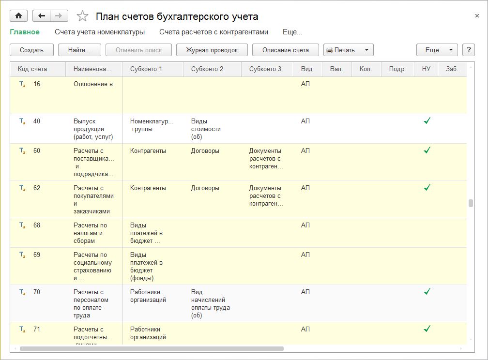Toggle the НУ checkmark for account 71
Screen dimensions: 488x360
[x=427, y=329]
